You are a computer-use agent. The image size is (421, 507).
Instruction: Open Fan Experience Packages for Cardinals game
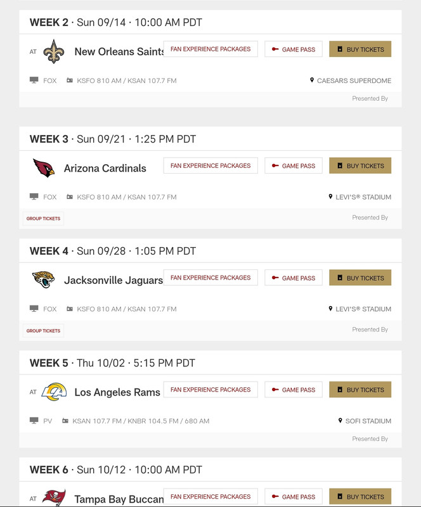[x=210, y=165]
